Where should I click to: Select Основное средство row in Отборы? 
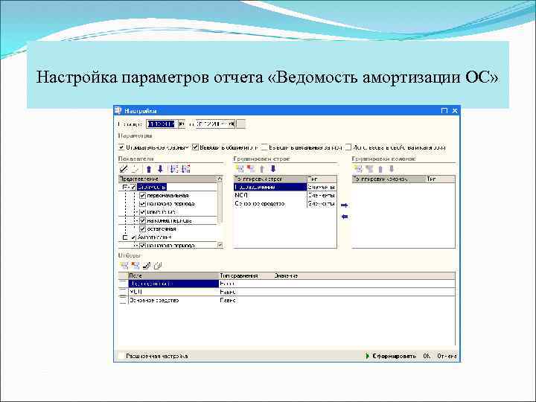[x=287, y=300]
